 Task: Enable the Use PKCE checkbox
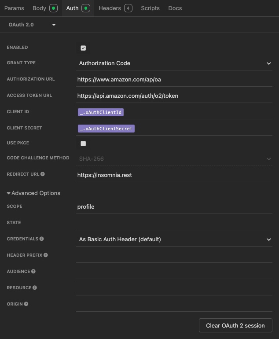click(83, 144)
